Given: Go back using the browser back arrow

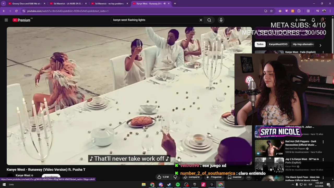Looking at the screenshot, I should [x=4, y=11].
